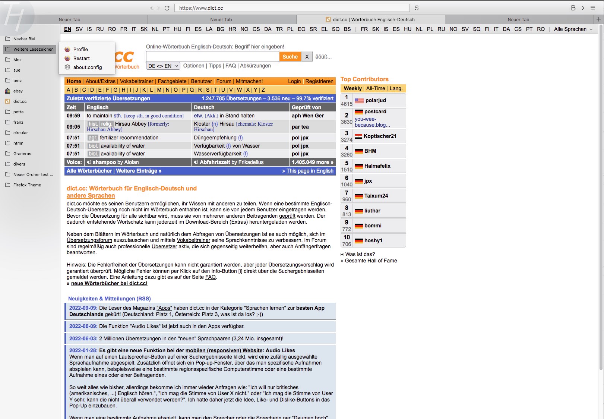This screenshot has height=419, width=604.
Task: Expand the Weitere Lesezeichen folder
Action: [x=29, y=49]
